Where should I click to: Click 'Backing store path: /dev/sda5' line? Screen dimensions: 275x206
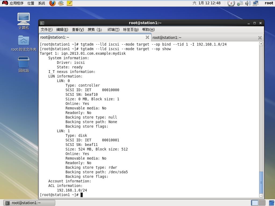(x=97, y=172)
